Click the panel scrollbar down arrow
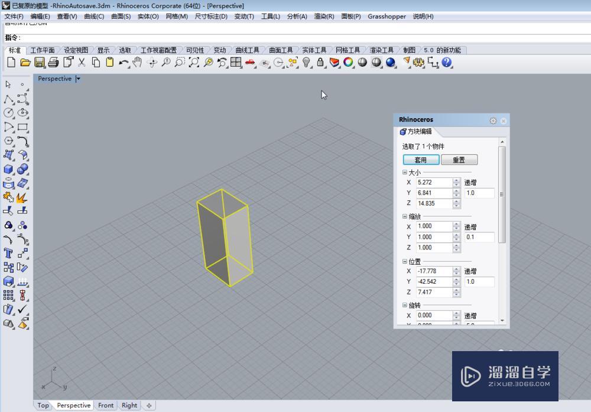 [502, 321]
